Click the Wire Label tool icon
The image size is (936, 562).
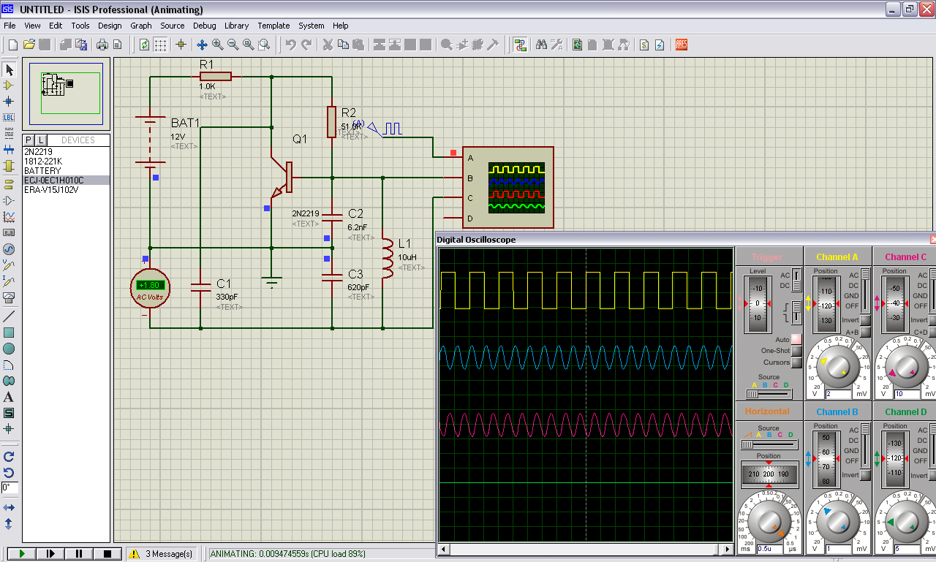9,117
